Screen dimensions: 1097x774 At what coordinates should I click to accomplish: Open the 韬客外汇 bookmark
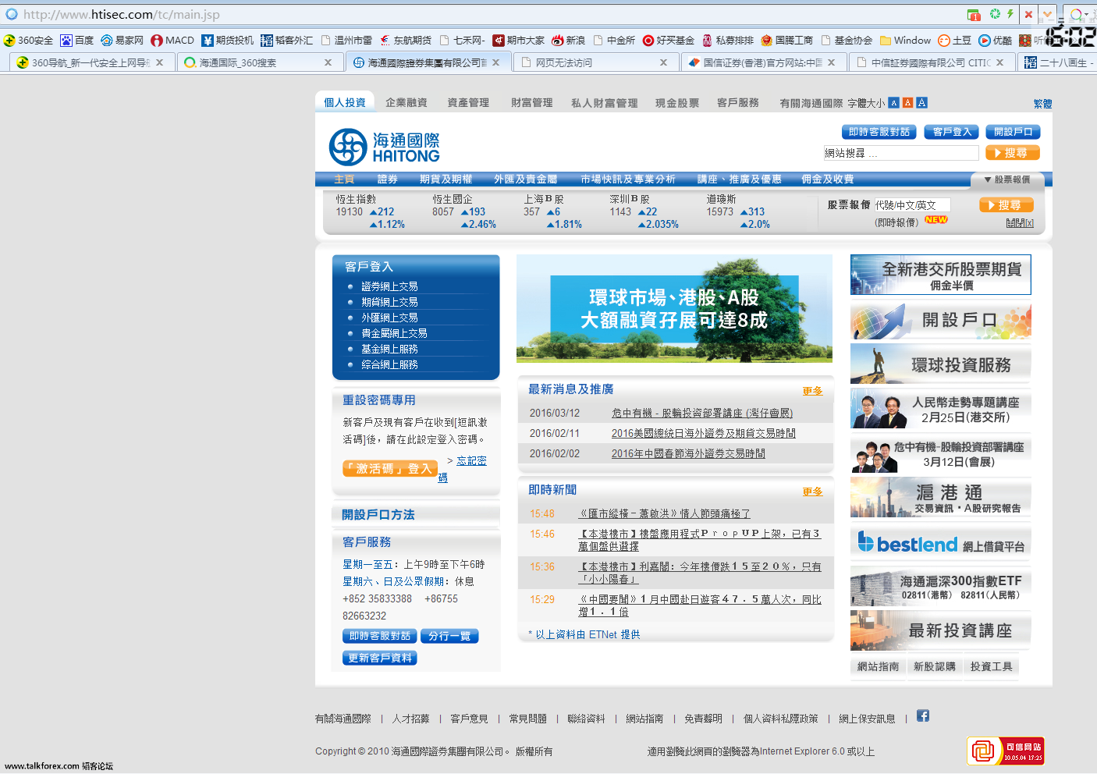tap(286, 41)
